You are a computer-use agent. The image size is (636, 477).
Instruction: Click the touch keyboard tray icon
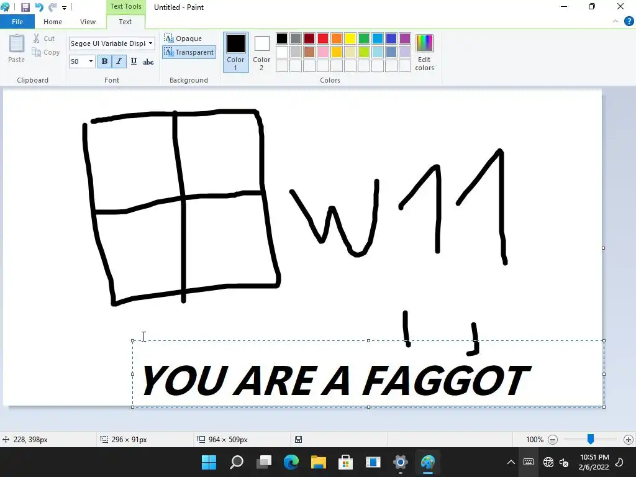point(529,462)
